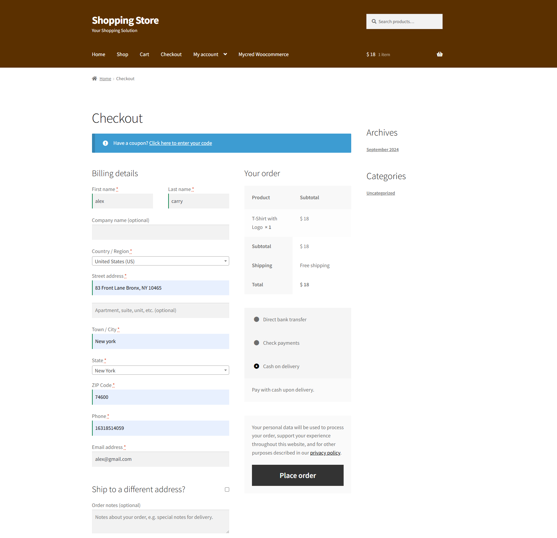Select Direct bank transfer payment option
Viewport: 557px width, 538px height.
click(257, 319)
